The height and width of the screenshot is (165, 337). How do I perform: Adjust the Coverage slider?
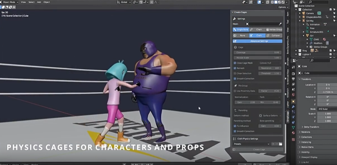[258, 52]
